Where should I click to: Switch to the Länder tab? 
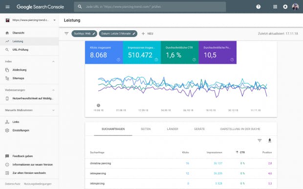[173, 129]
